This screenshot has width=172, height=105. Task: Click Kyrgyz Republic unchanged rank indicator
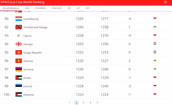click(155, 52)
